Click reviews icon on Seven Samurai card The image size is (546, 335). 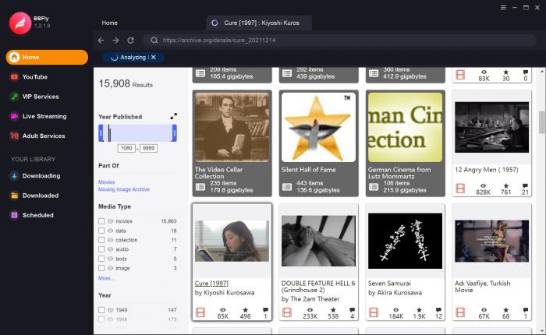pyautogui.click(x=438, y=309)
